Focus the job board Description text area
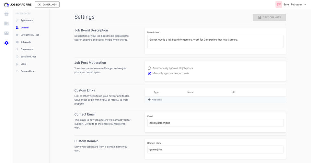 215,42
